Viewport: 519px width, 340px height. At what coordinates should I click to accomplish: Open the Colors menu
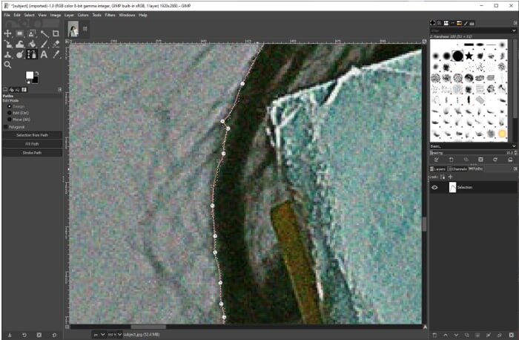pyautogui.click(x=83, y=15)
